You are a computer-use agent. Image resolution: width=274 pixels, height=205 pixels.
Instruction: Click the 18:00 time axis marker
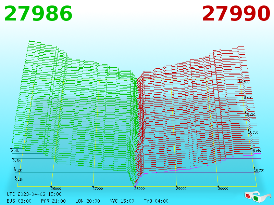click(x=244, y=82)
